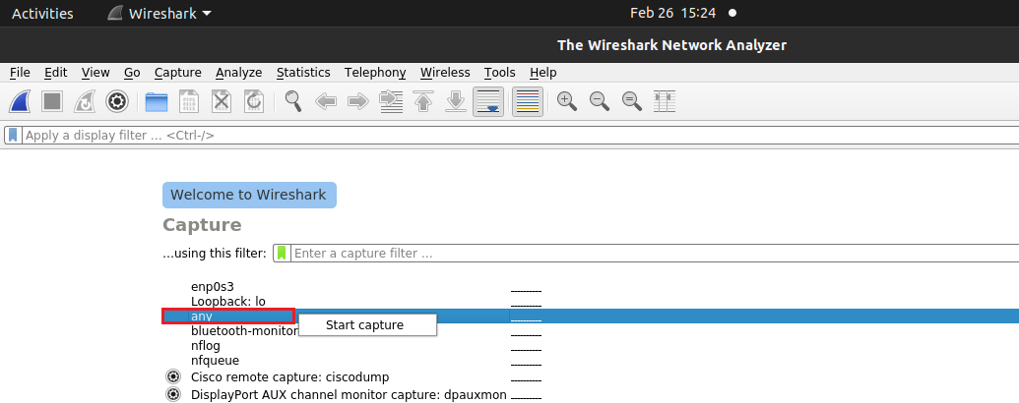
Task: Toggle auto-scroll during live capture
Action: 487,101
